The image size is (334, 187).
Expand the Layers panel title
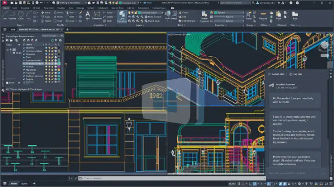[x=140, y=25]
